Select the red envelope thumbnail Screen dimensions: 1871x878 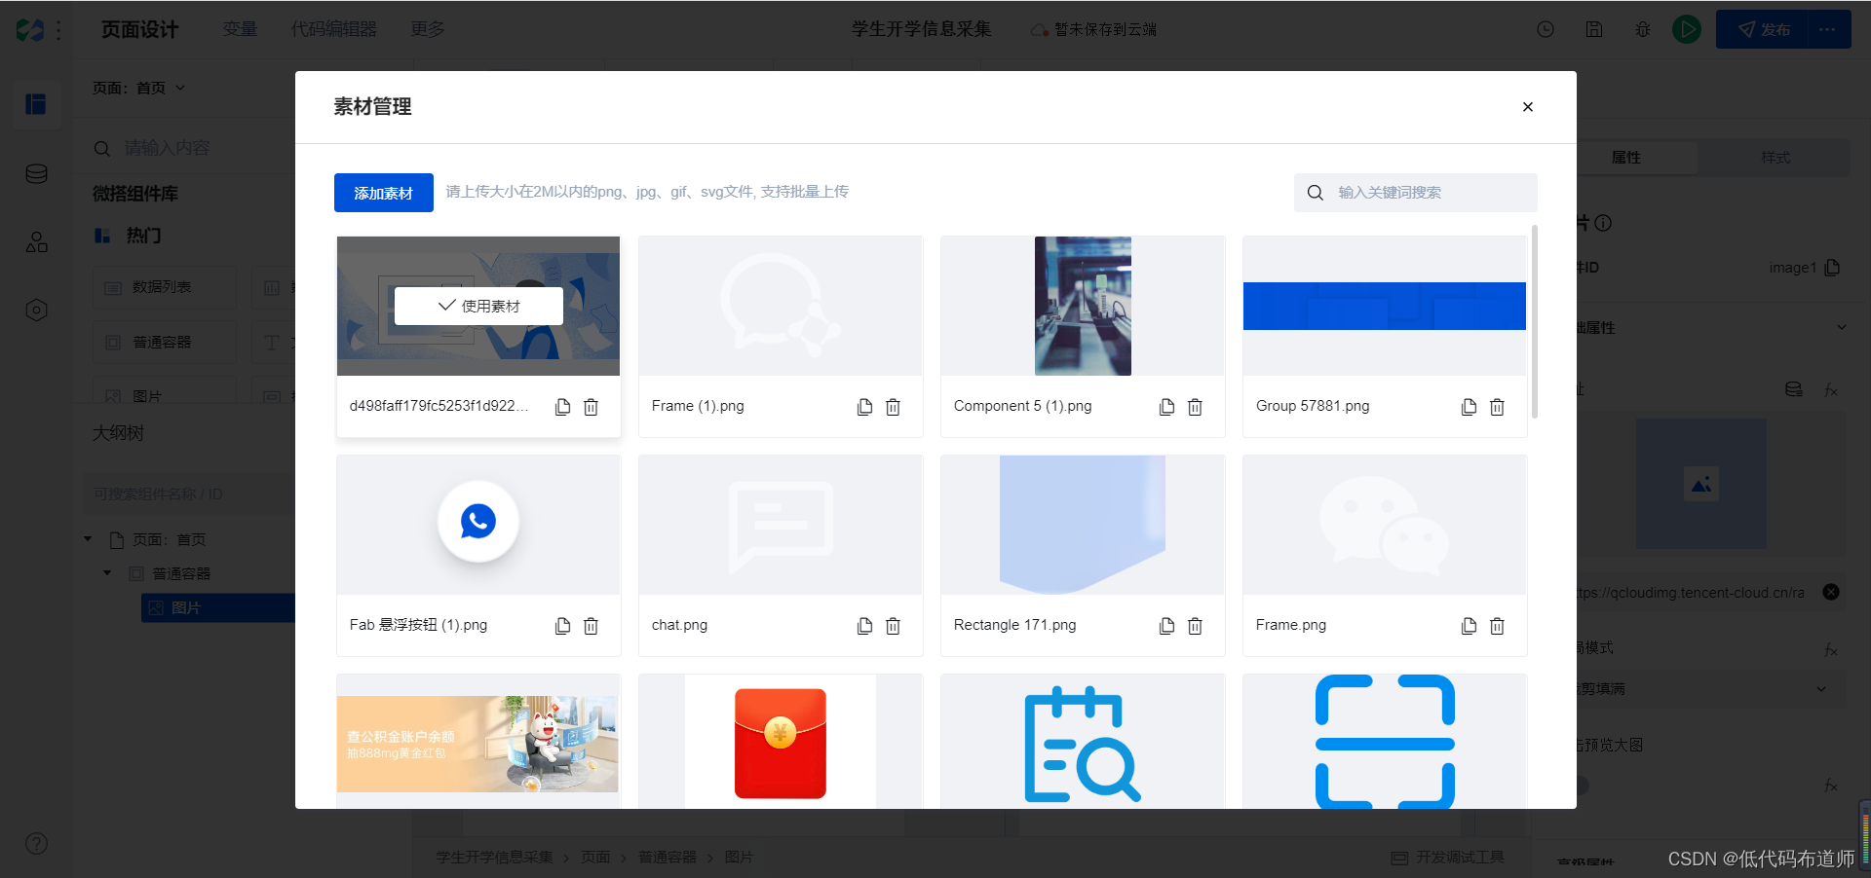click(x=781, y=742)
